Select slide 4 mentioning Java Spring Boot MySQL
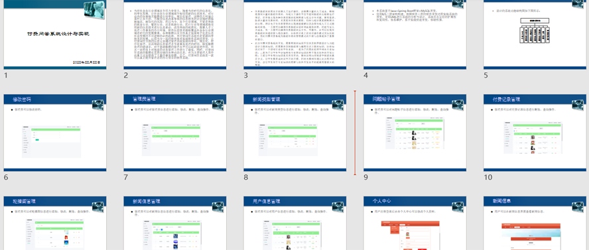Viewport: 589px width, 250px height. tap(415, 34)
